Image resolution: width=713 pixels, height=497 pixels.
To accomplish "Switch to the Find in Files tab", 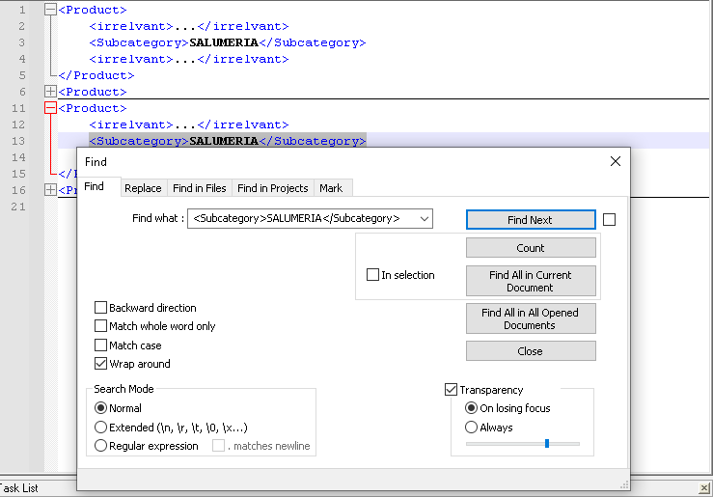I will [x=200, y=188].
